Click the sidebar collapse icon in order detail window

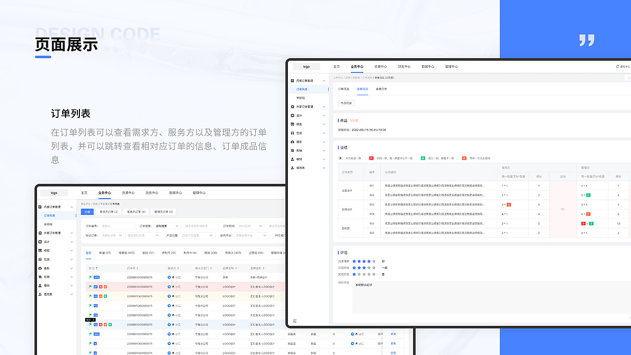(295, 321)
